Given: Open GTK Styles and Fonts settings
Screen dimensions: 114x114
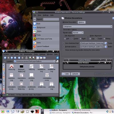Looking at the screenshot, I should coord(46,39).
